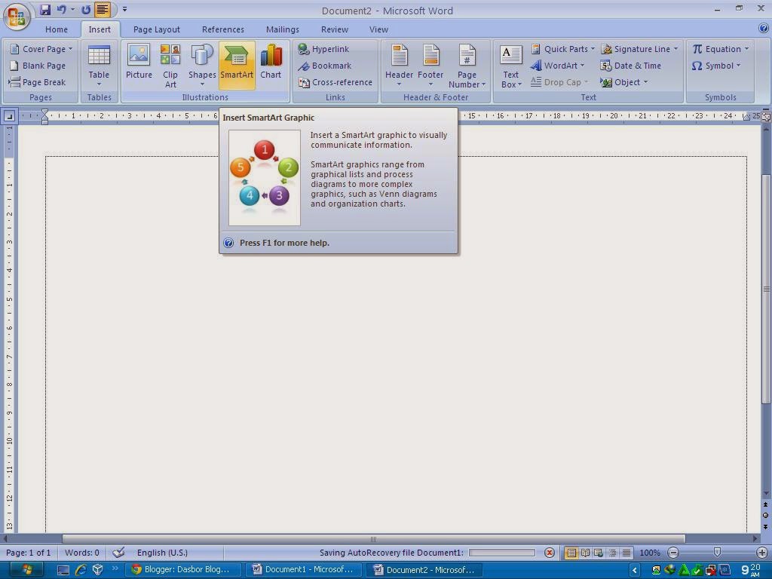Expand Shapes gallery
The height and width of the screenshot is (579, 772).
click(x=202, y=66)
